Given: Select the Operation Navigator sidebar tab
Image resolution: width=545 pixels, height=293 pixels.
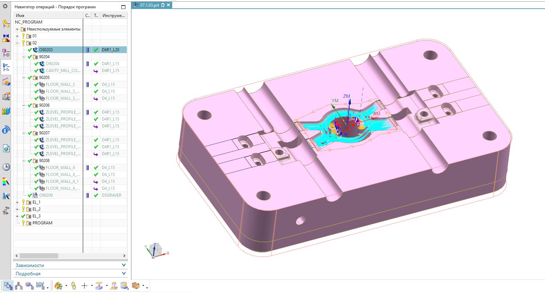Looking at the screenshot, I should (6, 67).
